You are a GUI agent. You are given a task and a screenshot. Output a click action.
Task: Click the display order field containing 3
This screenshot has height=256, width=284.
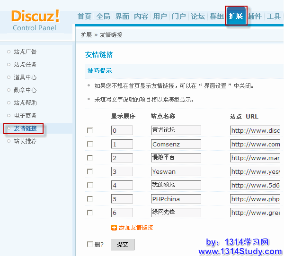[122, 171]
